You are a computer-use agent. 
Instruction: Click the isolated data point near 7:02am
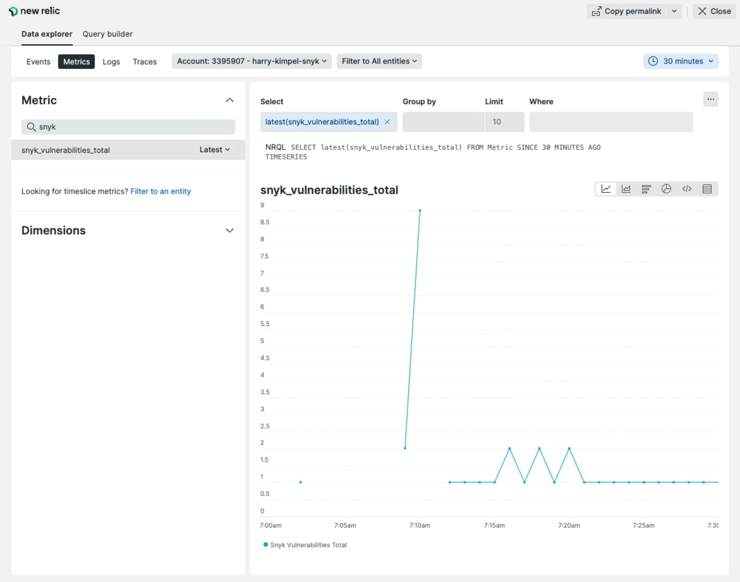(301, 482)
